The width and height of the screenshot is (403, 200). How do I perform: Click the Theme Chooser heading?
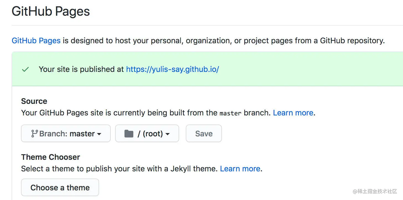51,157
